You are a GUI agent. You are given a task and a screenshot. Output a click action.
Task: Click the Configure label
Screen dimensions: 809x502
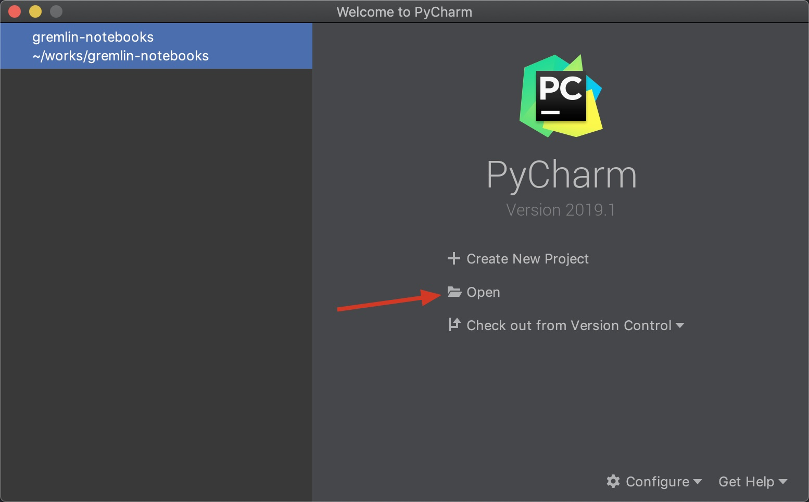(658, 482)
